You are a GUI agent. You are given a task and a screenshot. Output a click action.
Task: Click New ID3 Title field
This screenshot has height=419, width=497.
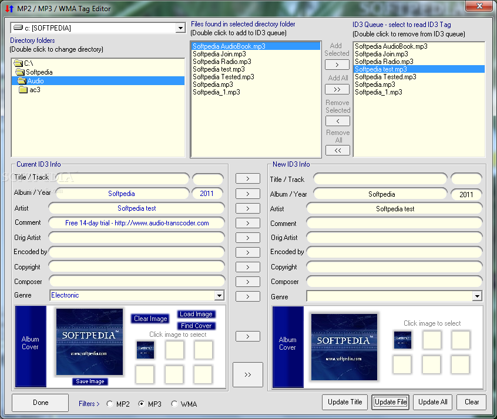[380, 179]
